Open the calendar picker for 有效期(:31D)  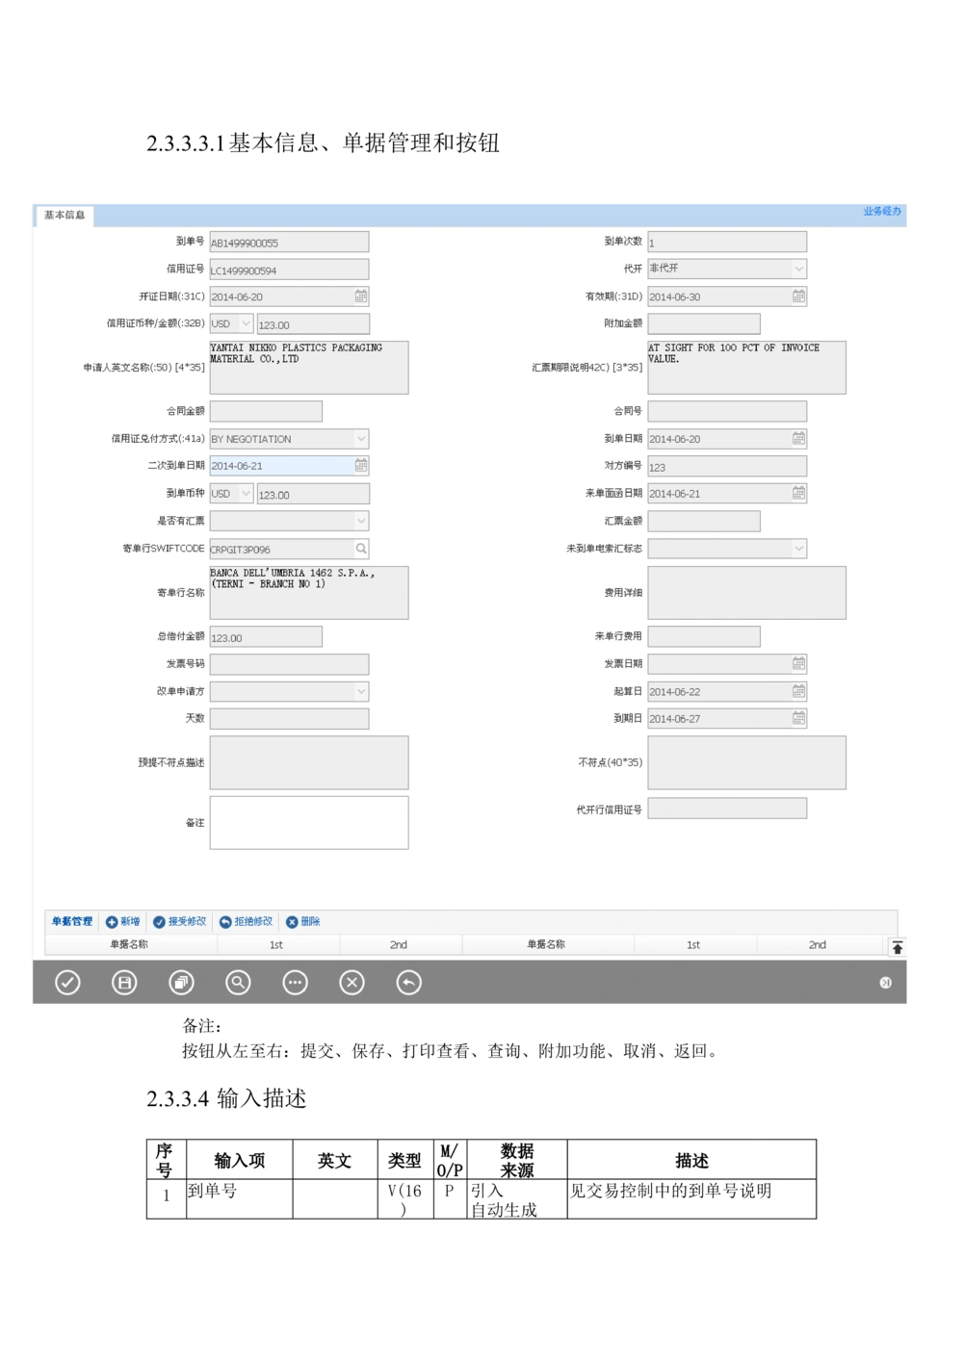point(798,296)
